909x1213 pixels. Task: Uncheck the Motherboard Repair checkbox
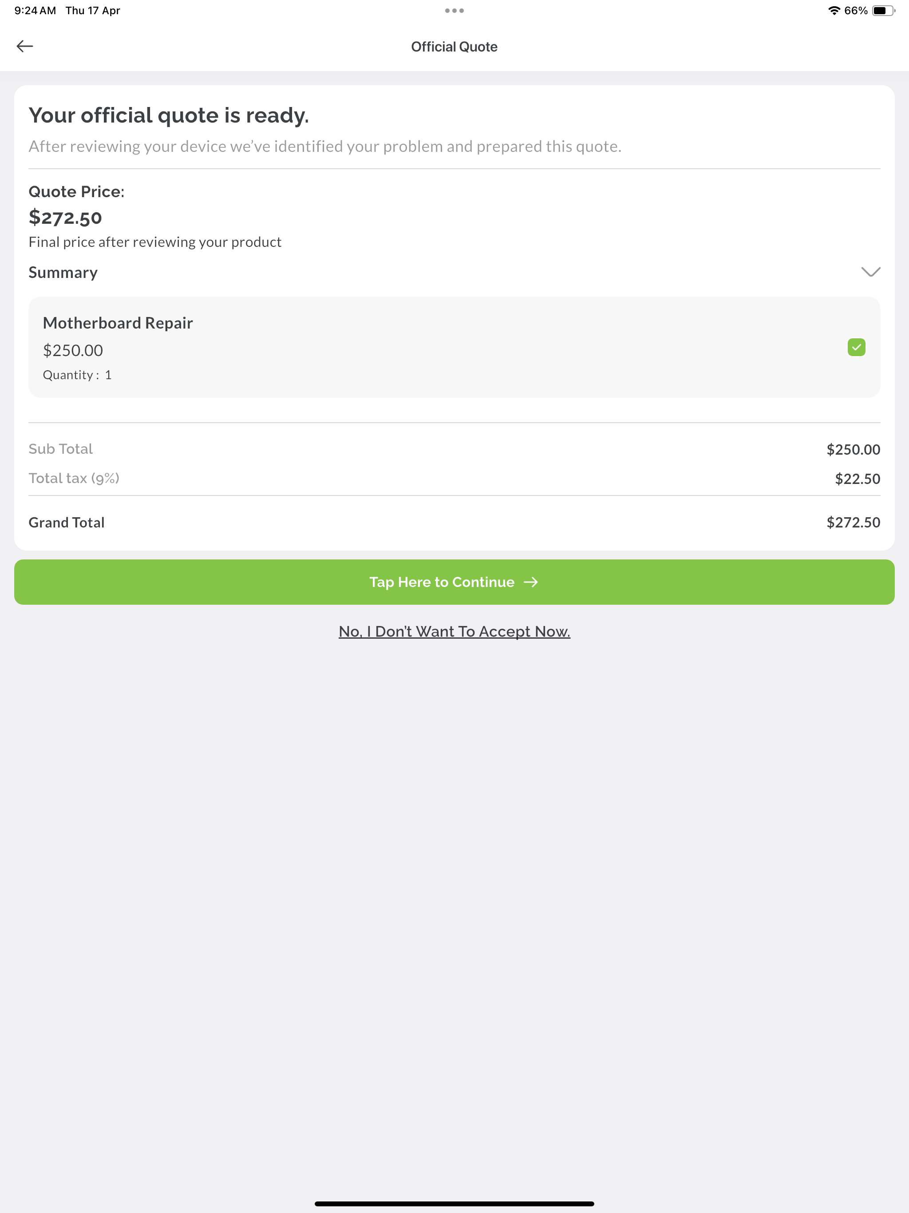(856, 347)
